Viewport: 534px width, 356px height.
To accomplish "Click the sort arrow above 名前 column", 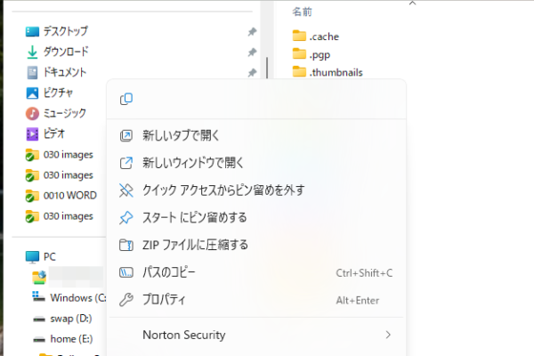I will point(411,3).
